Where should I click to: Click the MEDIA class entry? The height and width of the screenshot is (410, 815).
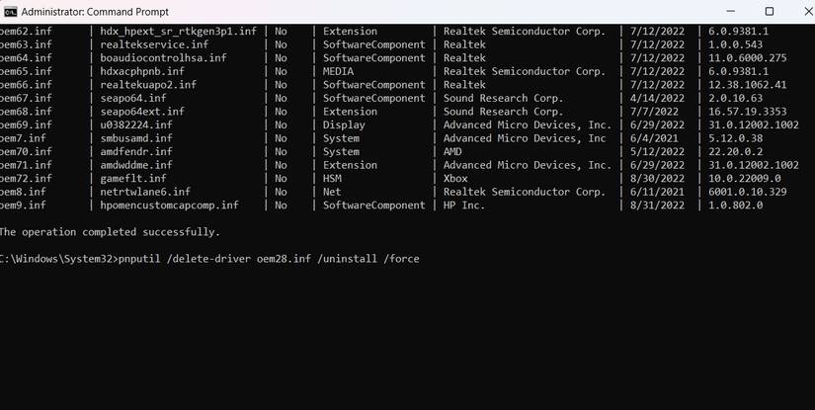(x=341, y=71)
